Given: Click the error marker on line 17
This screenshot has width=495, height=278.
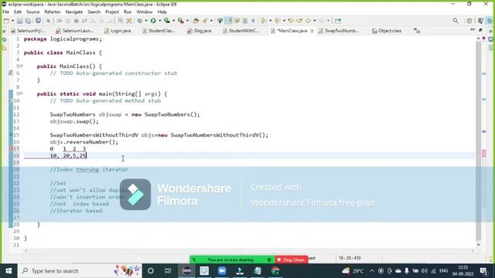Looking at the screenshot, I should pyautogui.click(x=11, y=148).
